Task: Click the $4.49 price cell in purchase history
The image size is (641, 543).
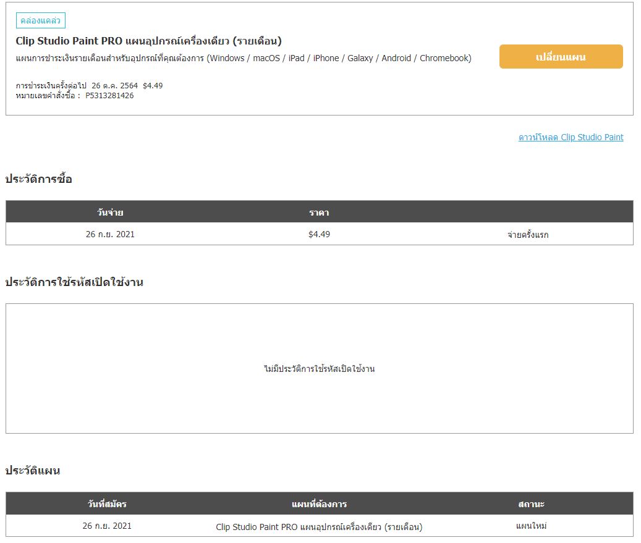Action: (319, 234)
